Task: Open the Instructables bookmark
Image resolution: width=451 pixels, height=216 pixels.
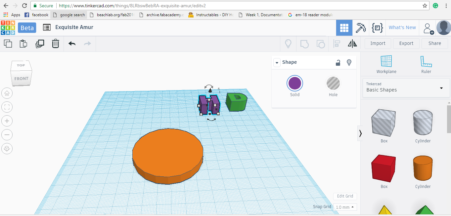Action: click(211, 15)
